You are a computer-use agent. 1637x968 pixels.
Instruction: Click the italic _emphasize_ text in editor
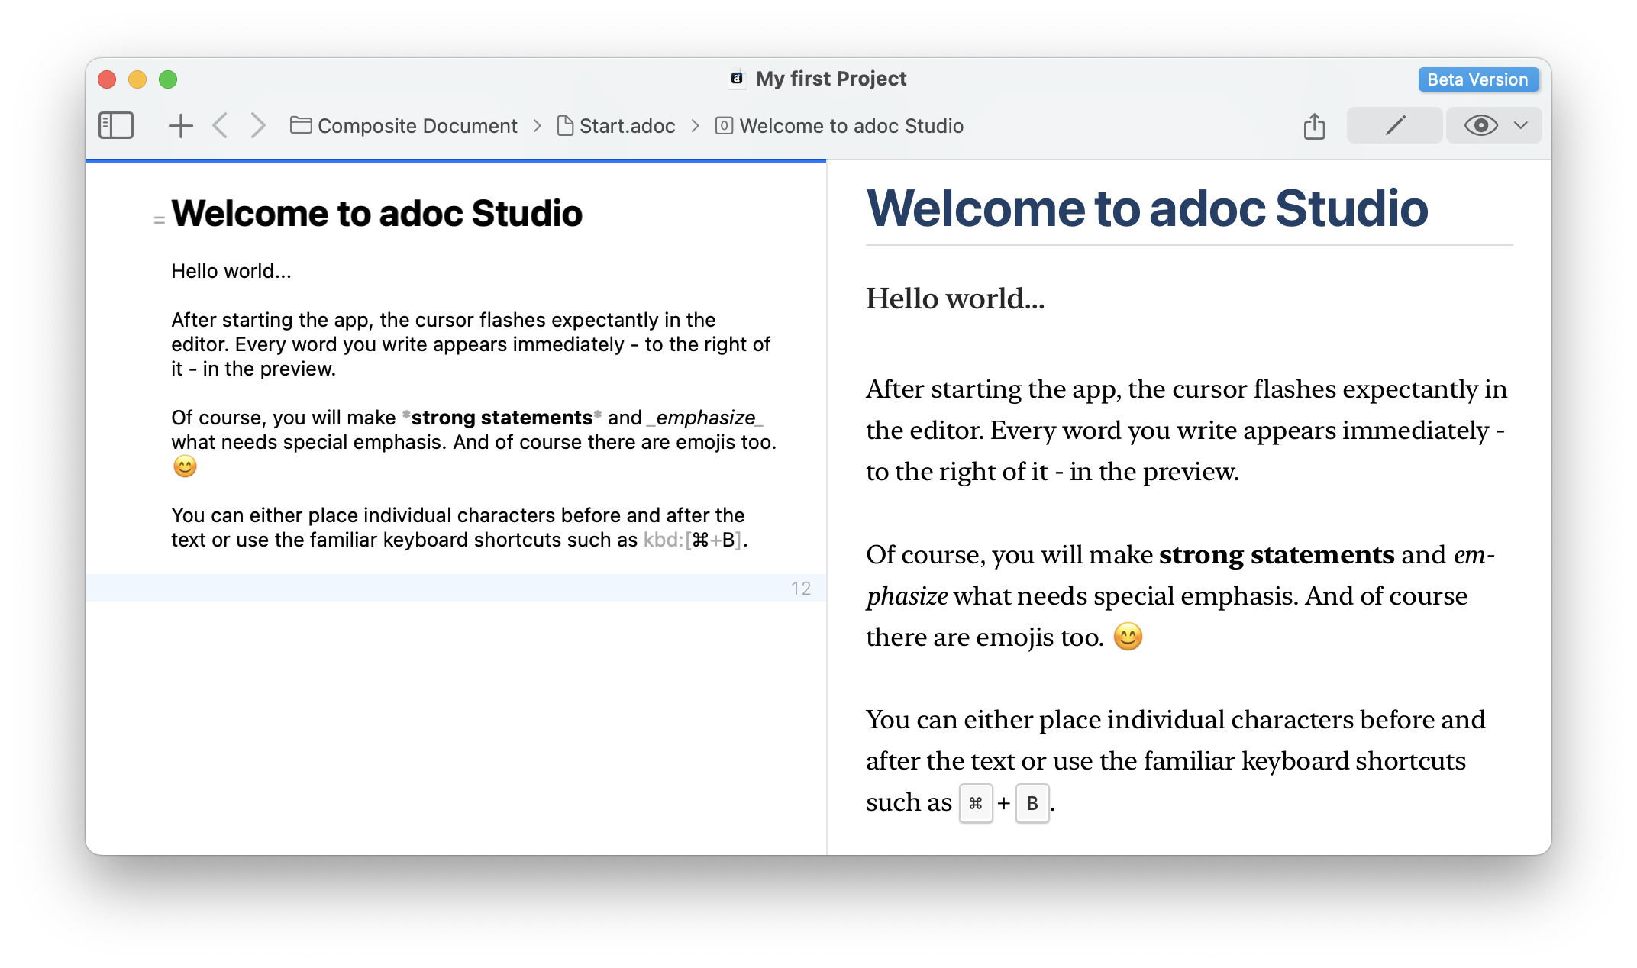tap(705, 418)
